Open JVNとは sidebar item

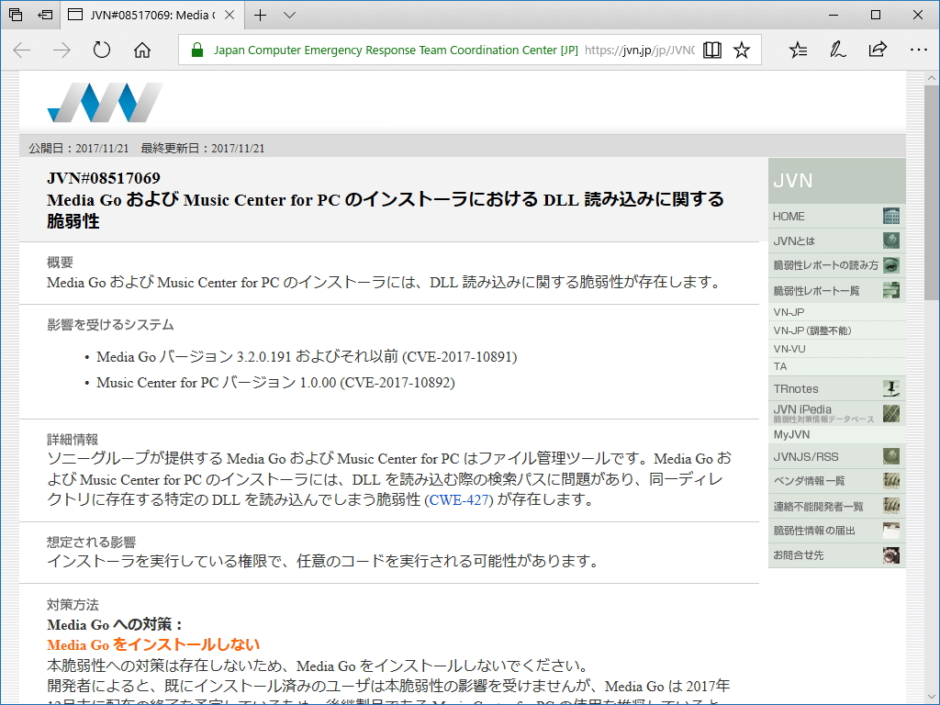pos(836,241)
